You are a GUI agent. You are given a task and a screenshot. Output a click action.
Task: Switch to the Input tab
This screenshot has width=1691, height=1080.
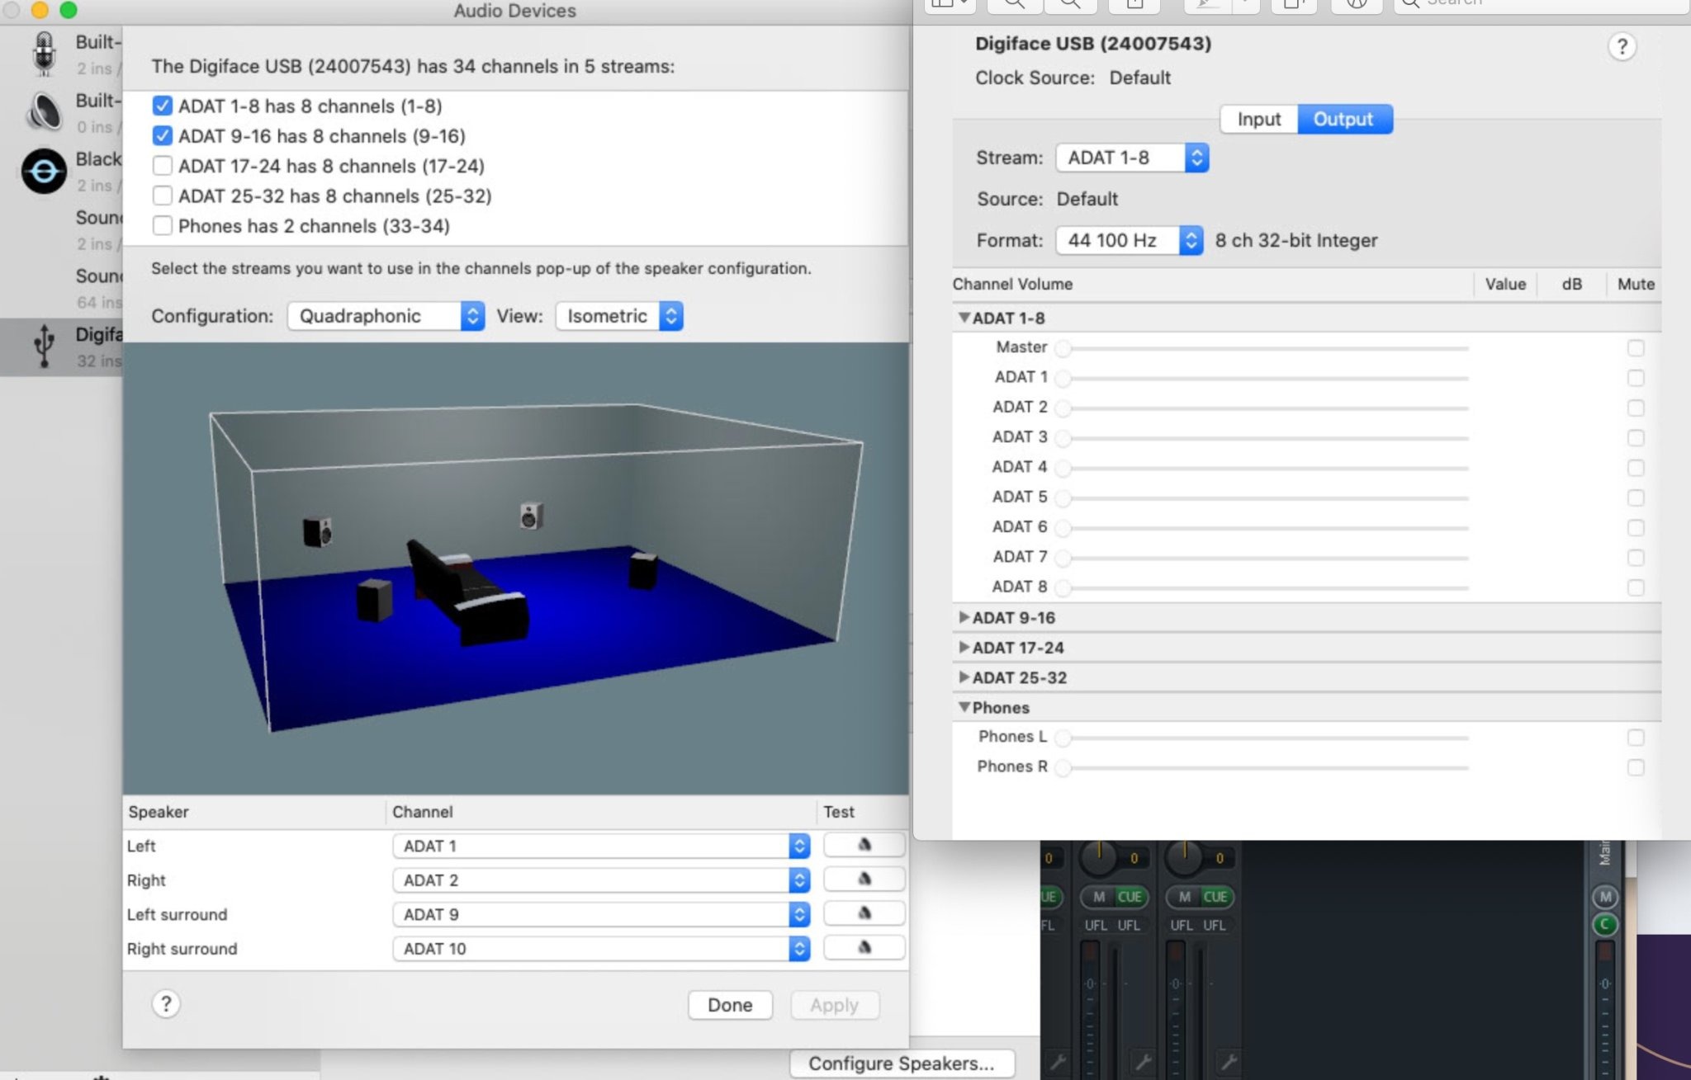click(1259, 119)
